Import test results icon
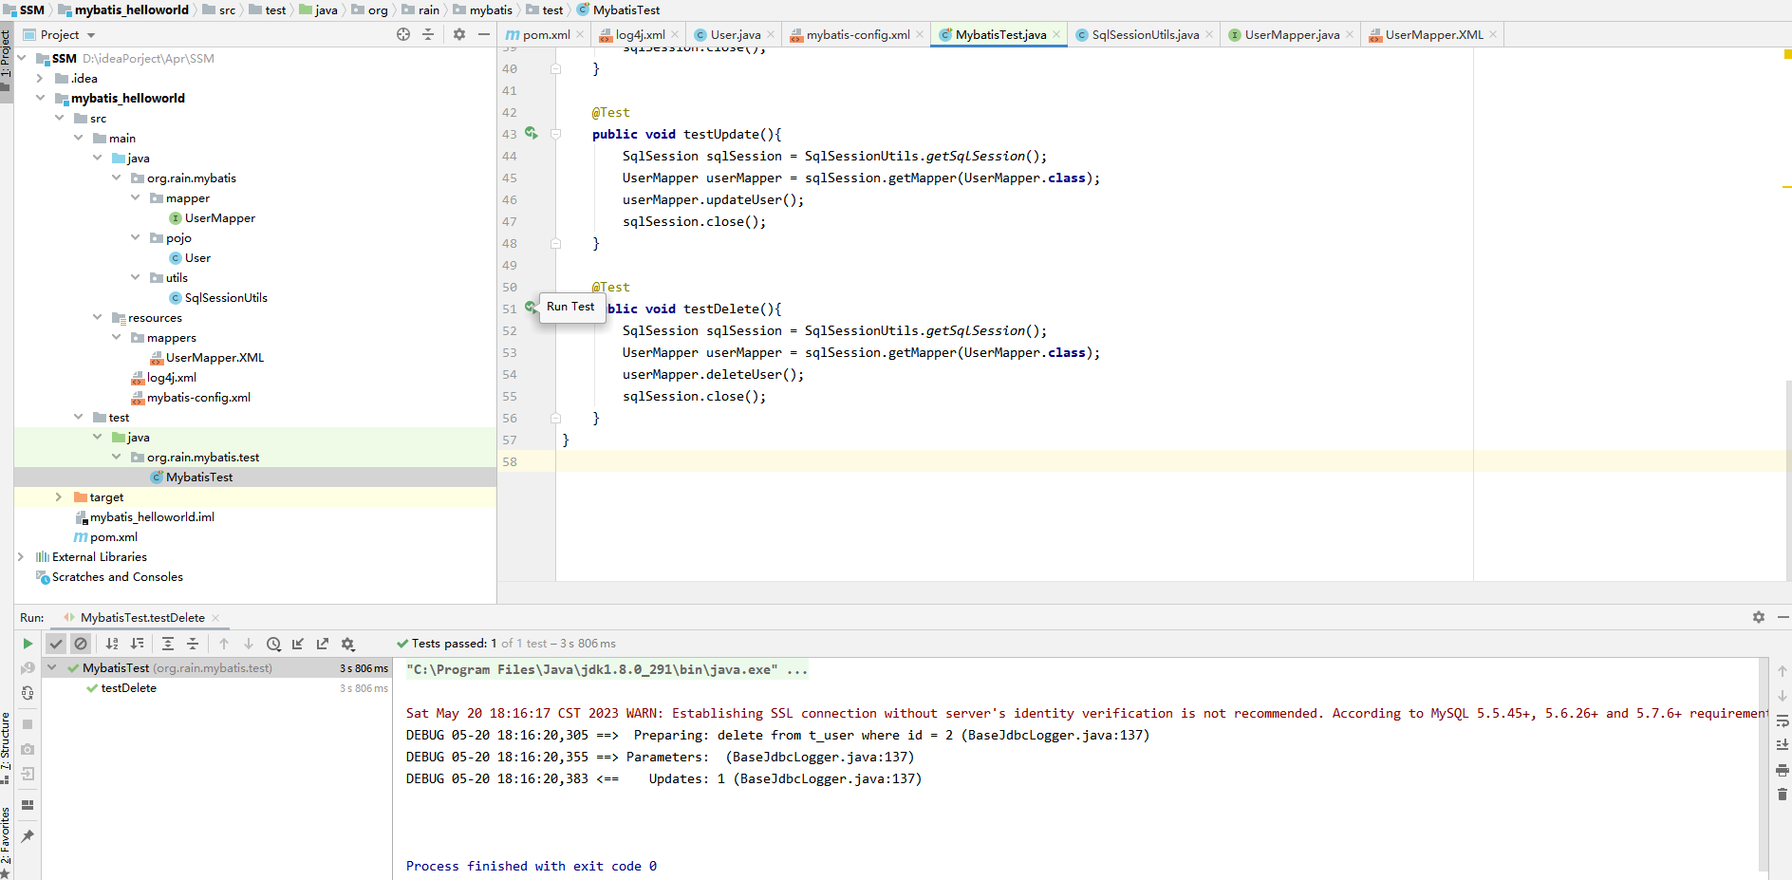The height and width of the screenshot is (880, 1792). 298,644
